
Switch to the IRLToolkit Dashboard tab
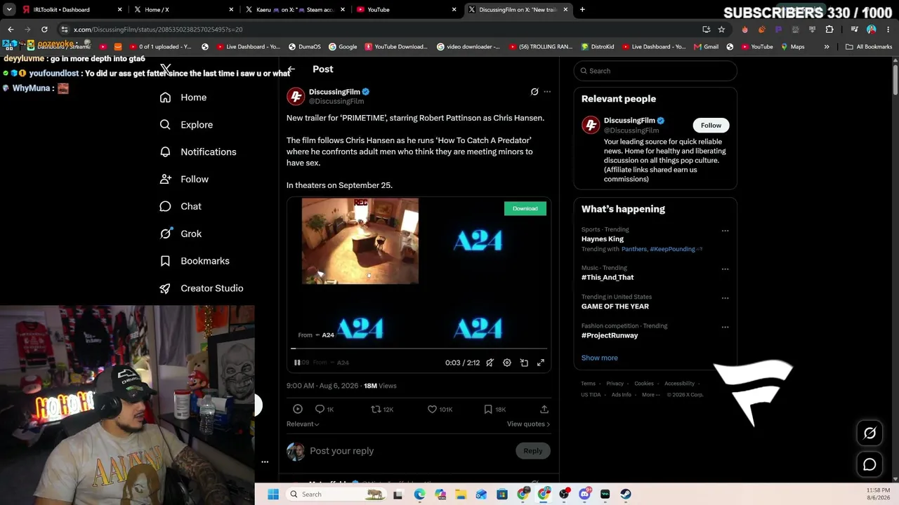pos(70,10)
